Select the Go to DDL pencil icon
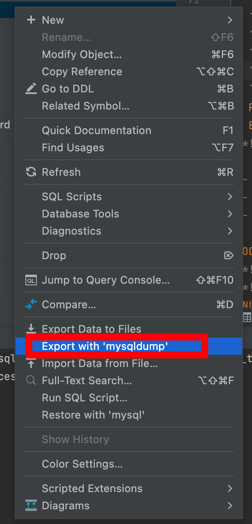The width and height of the screenshot is (252, 524). pyautogui.click(x=31, y=88)
